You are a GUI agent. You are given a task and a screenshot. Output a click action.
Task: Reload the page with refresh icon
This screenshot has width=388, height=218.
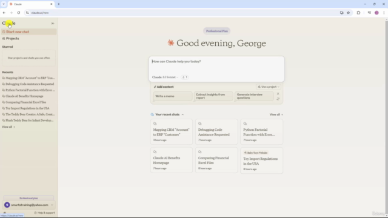(x=19, y=13)
